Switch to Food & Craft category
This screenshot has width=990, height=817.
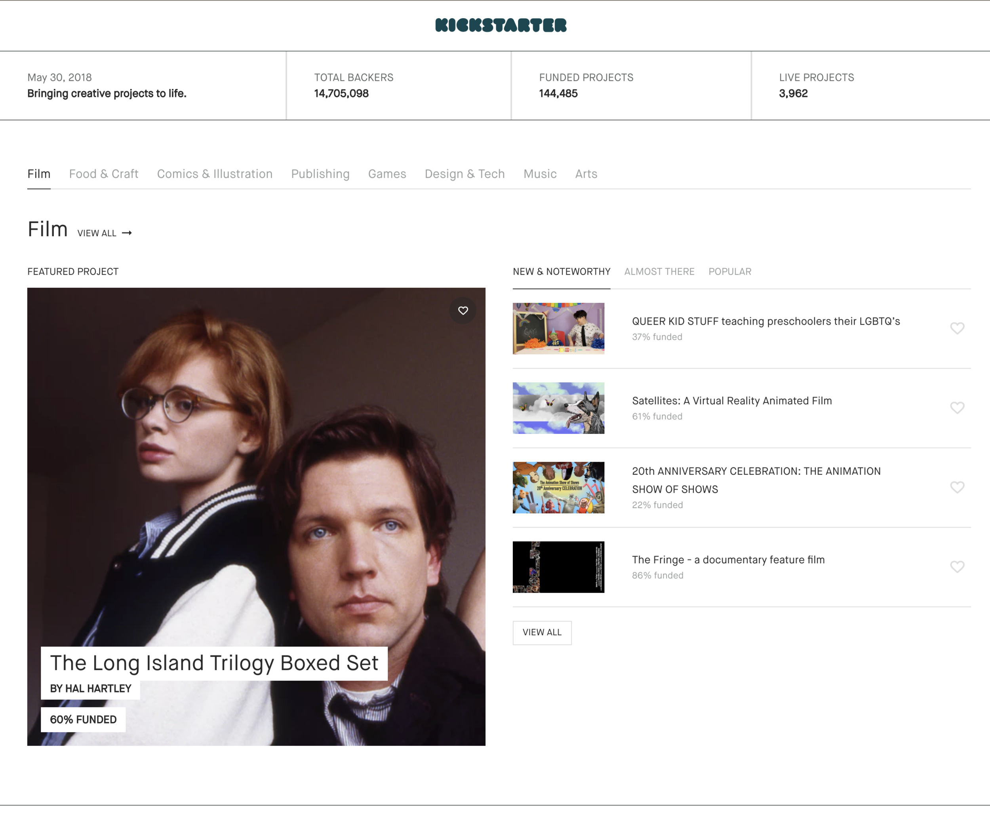pyautogui.click(x=104, y=174)
